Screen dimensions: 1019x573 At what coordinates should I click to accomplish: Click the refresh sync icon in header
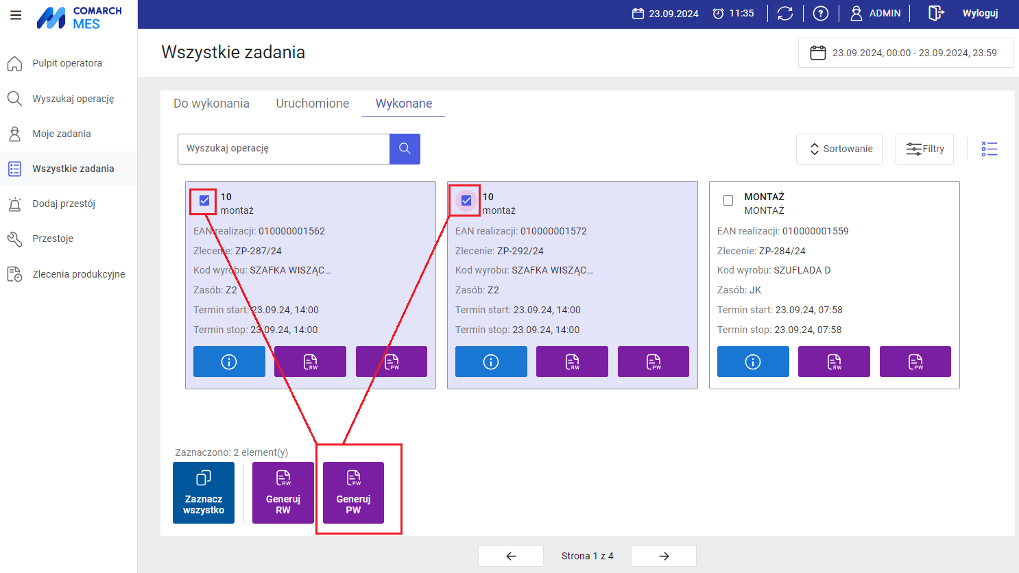(785, 13)
